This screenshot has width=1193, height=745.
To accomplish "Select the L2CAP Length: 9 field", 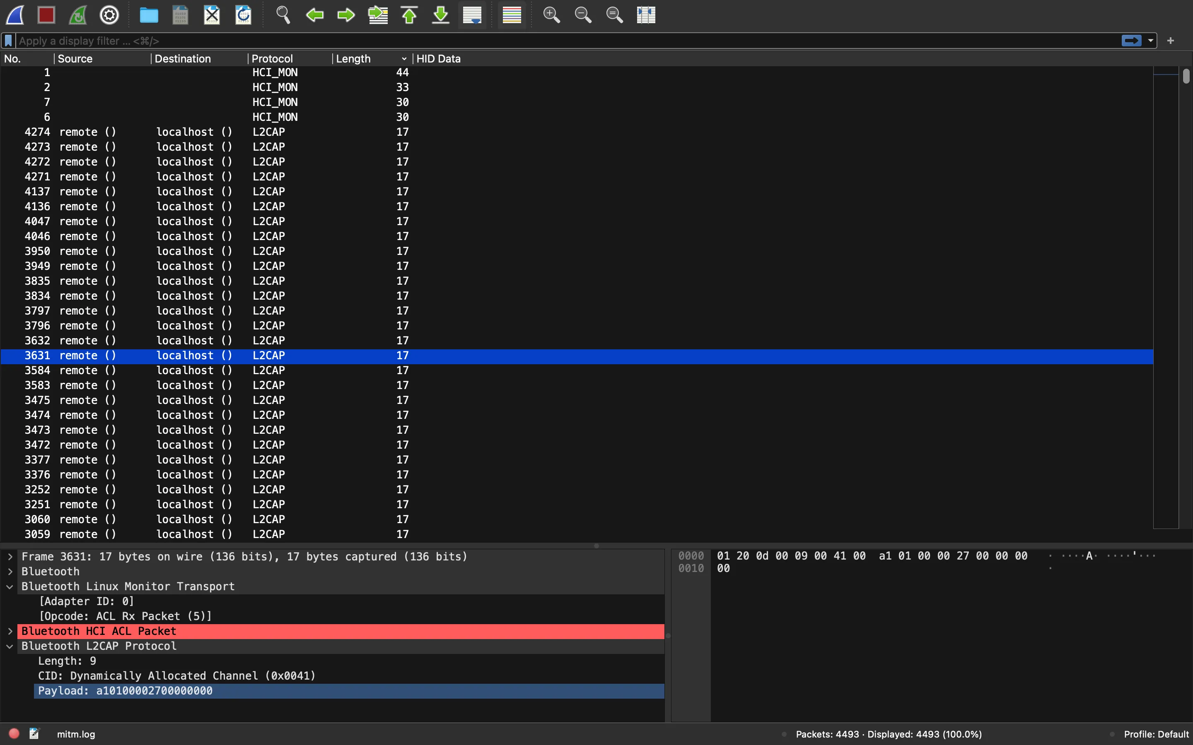I will point(67,661).
